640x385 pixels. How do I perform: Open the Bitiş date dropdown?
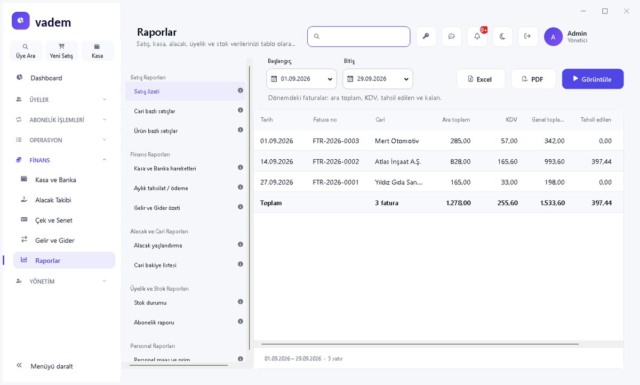coord(378,79)
